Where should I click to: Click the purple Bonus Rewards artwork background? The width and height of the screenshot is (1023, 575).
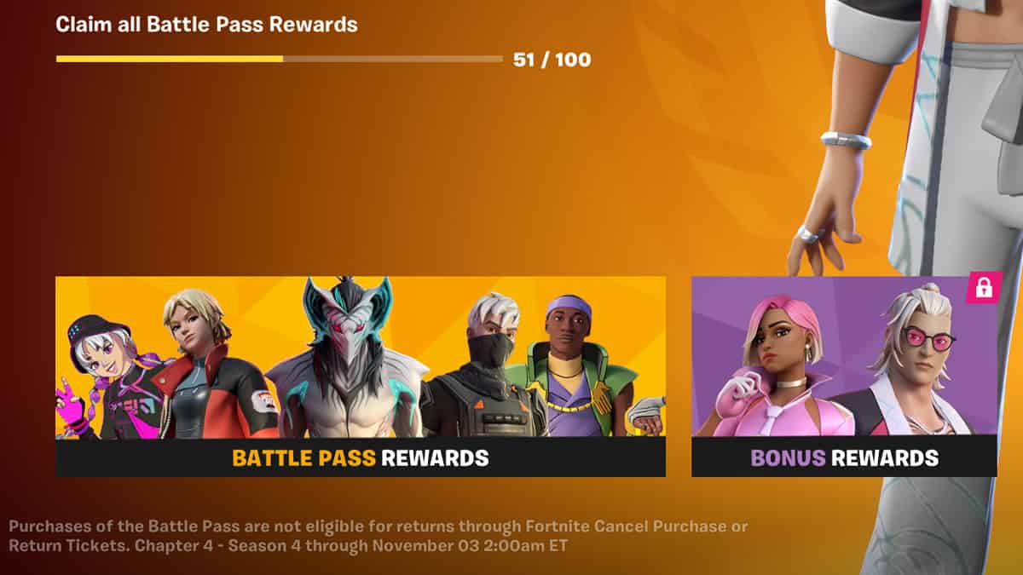[x=719, y=307]
